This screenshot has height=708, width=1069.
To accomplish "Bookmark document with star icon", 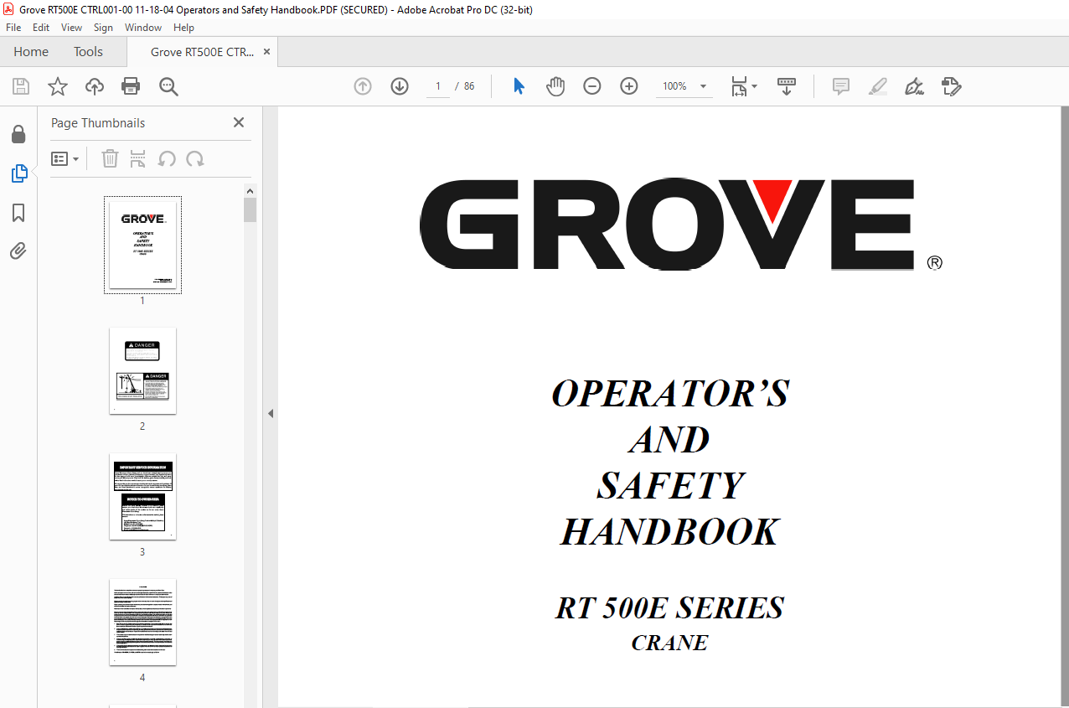I will (x=58, y=86).
